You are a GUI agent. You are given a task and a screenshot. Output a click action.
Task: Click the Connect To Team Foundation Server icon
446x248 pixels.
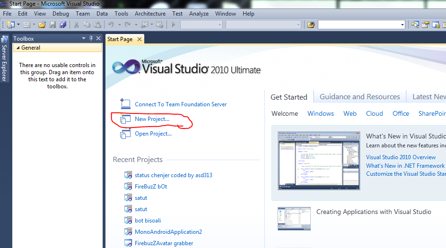[125, 104]
